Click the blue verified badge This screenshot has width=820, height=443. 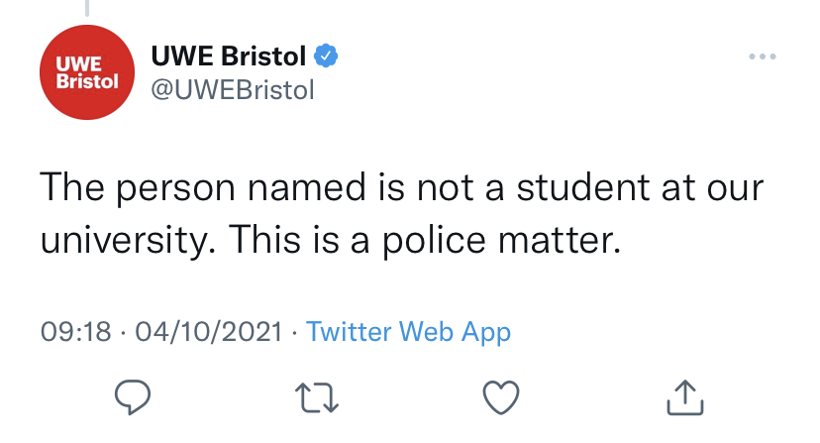326,56
